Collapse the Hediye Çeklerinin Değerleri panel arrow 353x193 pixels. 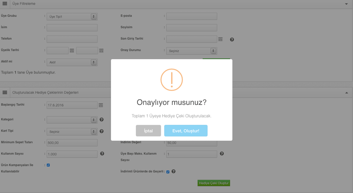tap(346, 93)
